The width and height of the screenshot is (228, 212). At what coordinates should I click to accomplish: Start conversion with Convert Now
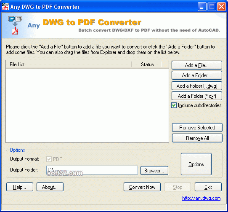pos(142,187)
